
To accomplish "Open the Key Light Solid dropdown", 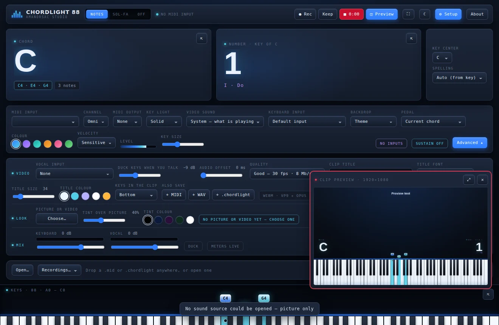I will (164, 122).
